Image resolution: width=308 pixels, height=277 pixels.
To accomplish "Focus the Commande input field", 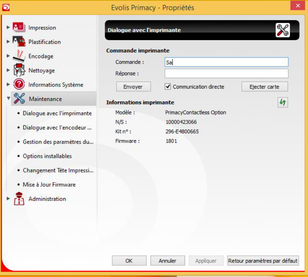I will 226,62.
